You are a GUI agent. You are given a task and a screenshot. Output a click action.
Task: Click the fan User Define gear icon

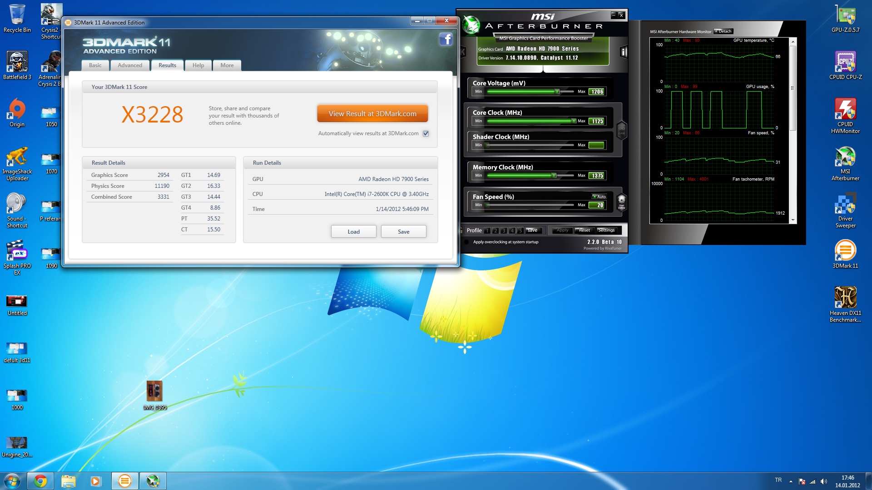click(x=621, y=201)
